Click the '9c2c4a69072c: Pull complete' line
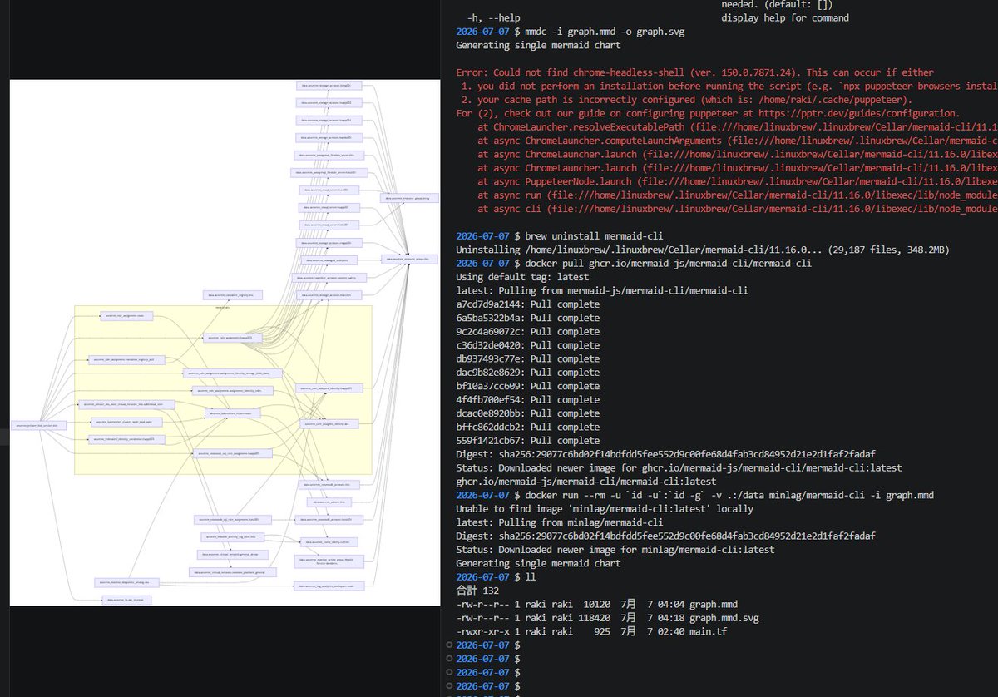 click(527, 331)
